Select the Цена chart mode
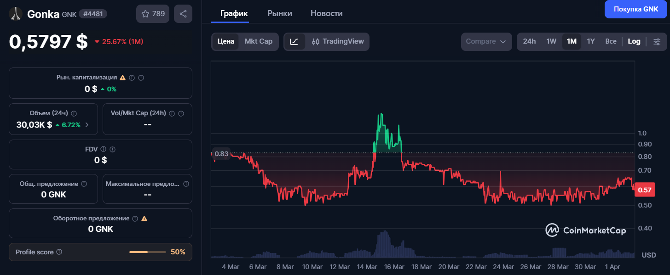Image resolution: width=670 pixels, height=275 pixels. (226, 41)
